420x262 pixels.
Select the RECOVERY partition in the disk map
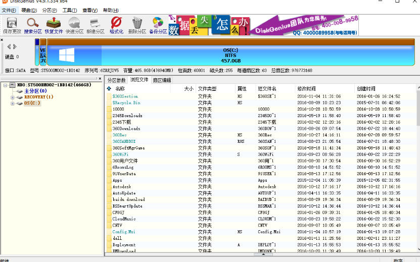click(43, 52)
